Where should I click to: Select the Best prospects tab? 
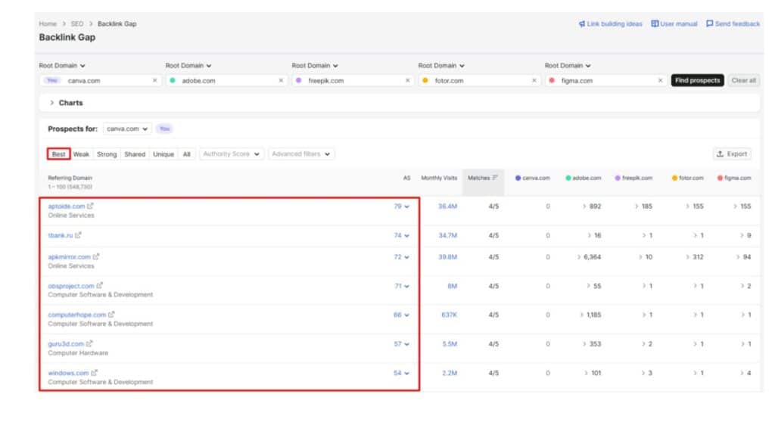[59, 154]
